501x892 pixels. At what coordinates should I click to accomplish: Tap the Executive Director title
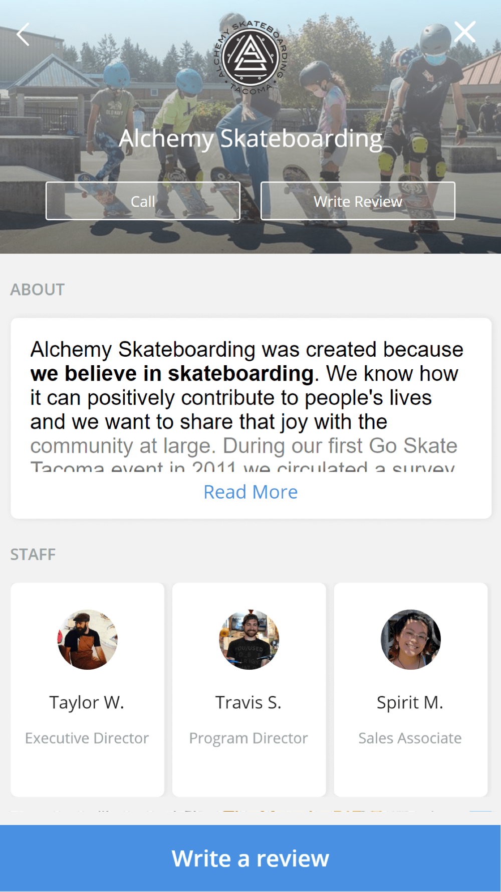[x=87, y=738]
